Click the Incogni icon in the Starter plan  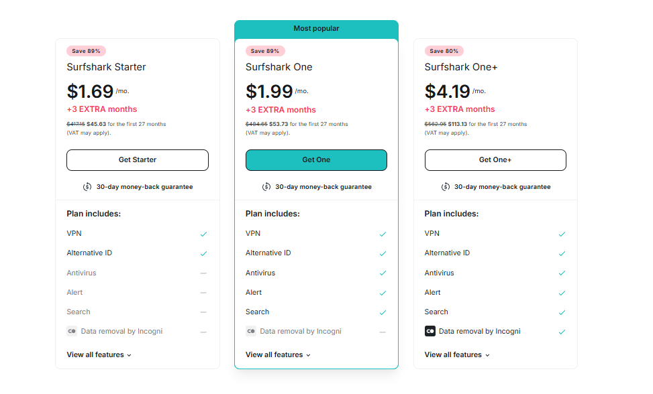(x=72, y=331)
